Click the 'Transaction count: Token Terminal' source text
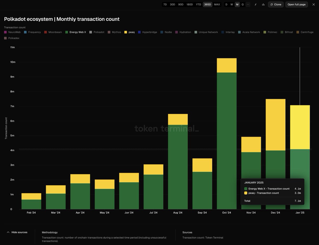 pyautogui.click(x=203, y=238)
